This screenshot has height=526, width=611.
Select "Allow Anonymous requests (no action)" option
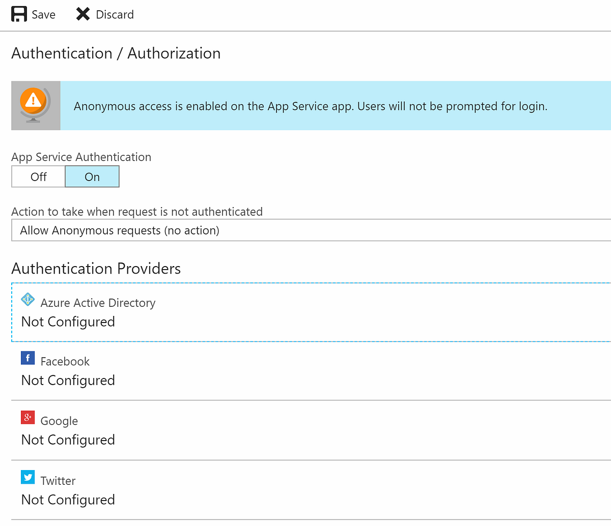(119, 230)
